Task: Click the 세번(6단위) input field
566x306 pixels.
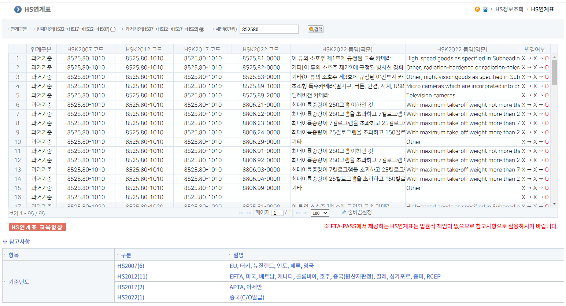Action: click(x=269, y=29)
